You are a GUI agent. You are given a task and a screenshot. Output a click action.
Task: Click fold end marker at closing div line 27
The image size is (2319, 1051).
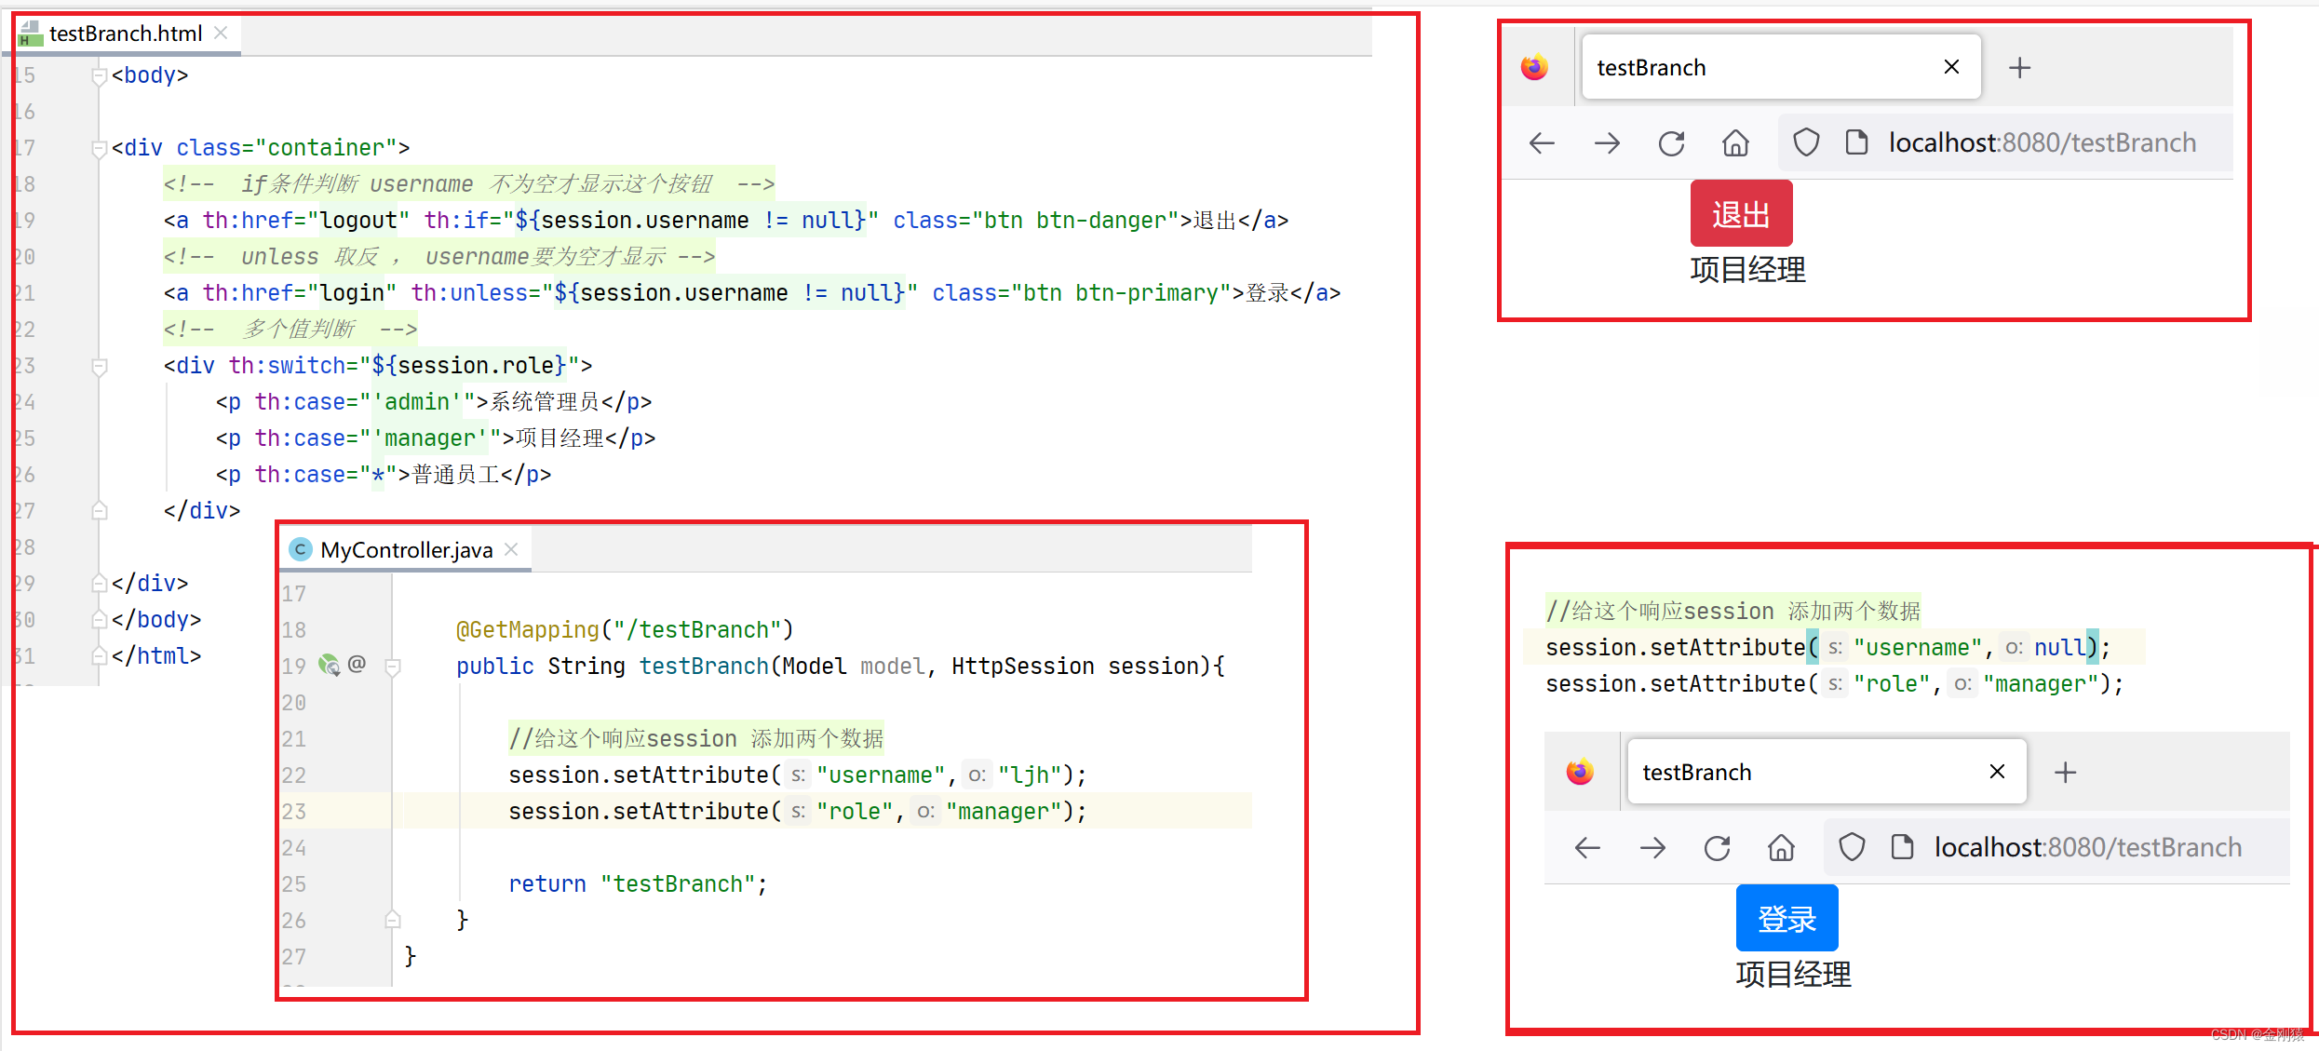[99, 510]
